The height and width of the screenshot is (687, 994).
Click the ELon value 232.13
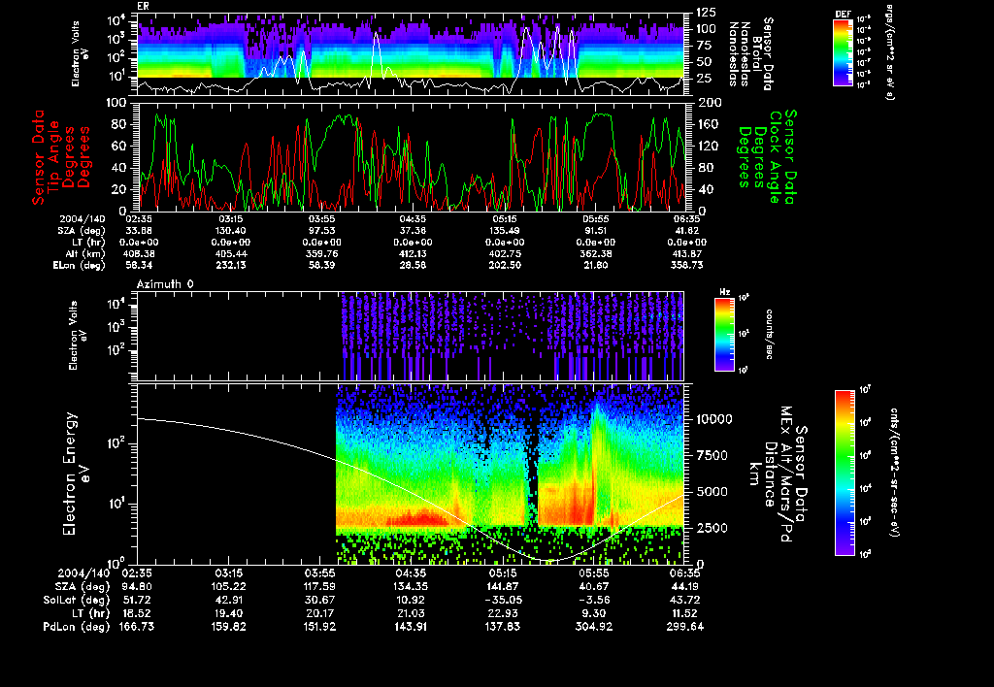[x=231, y=265]
